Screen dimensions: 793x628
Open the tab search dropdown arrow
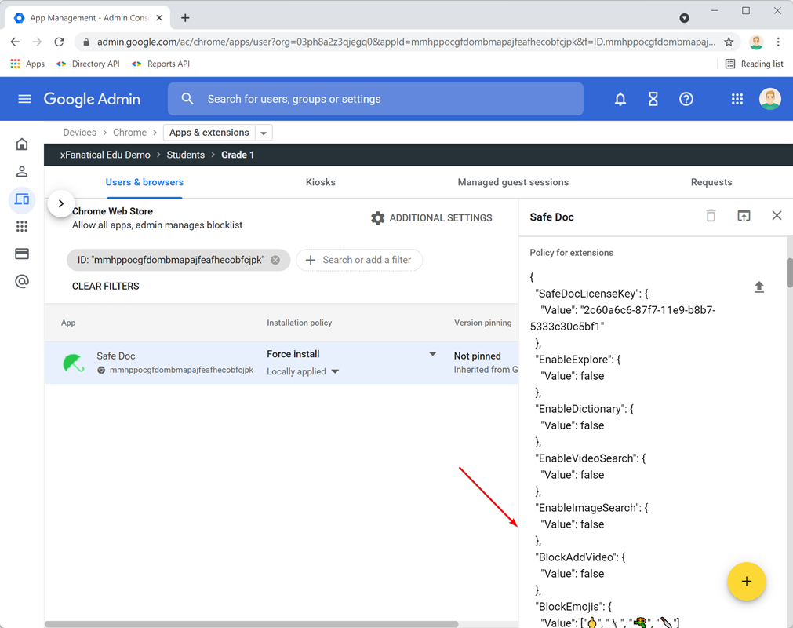(684, 18)
